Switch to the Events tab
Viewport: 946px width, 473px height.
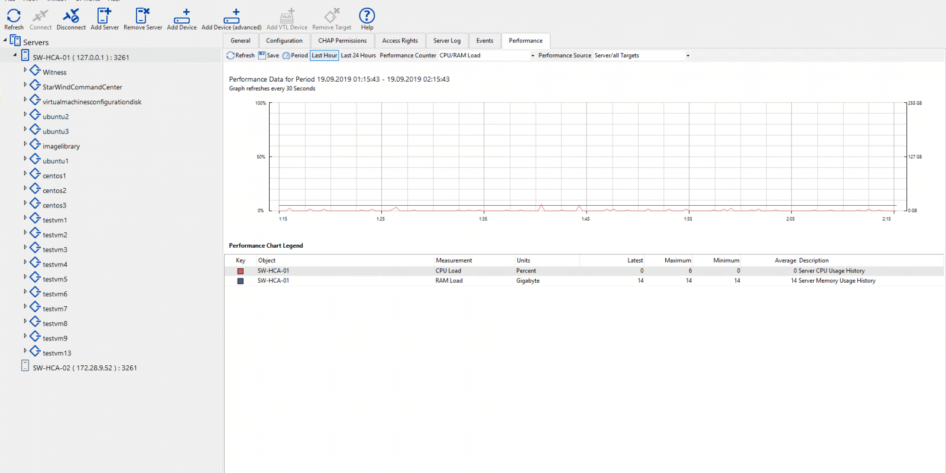point(485,41)
